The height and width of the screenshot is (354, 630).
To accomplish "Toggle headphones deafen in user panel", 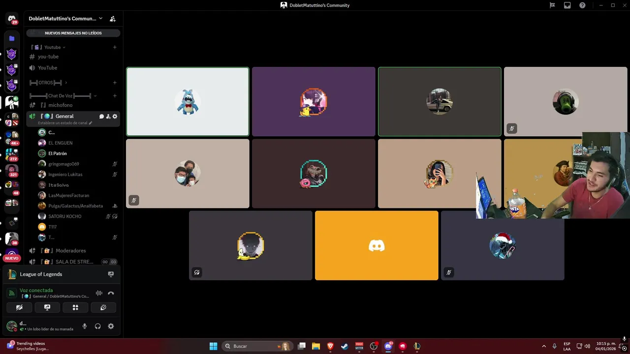I will point(97,326).
